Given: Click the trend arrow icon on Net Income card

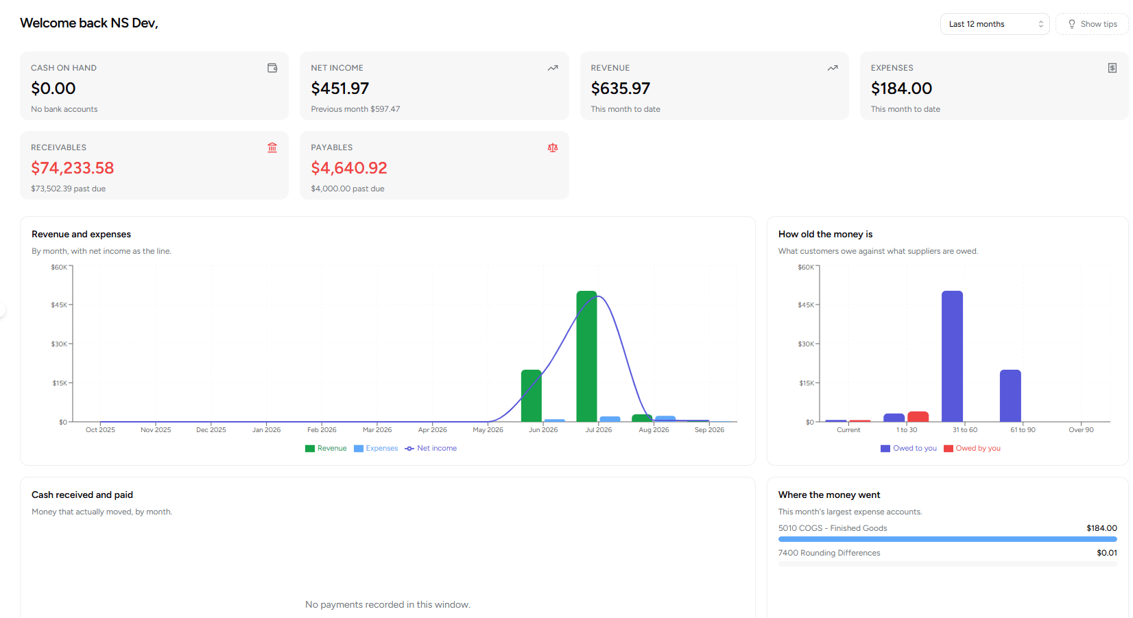Looking at the screenshot, I should (553, 68).
